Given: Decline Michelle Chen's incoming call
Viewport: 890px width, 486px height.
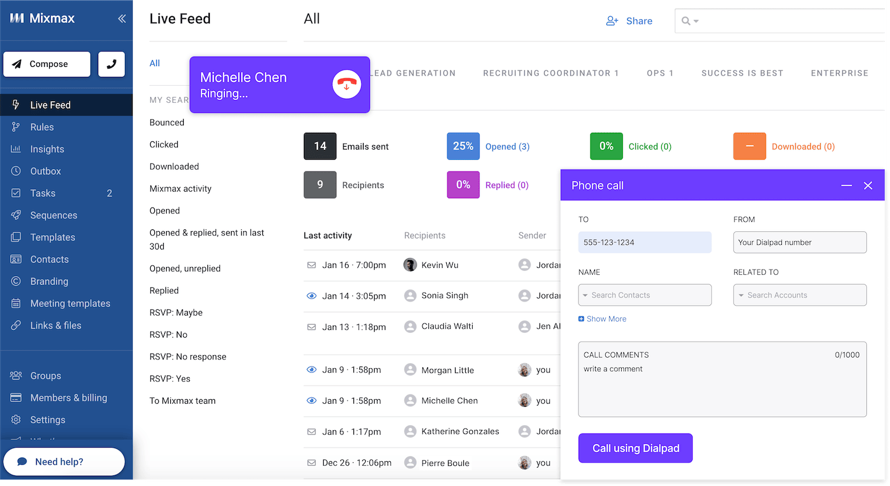Looking at the screenshot, I should [347, 84].
